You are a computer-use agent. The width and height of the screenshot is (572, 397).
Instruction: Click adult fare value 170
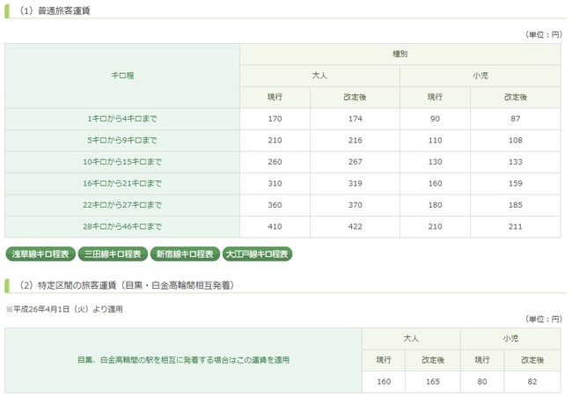pyautogui.click(x=275, y=119)
